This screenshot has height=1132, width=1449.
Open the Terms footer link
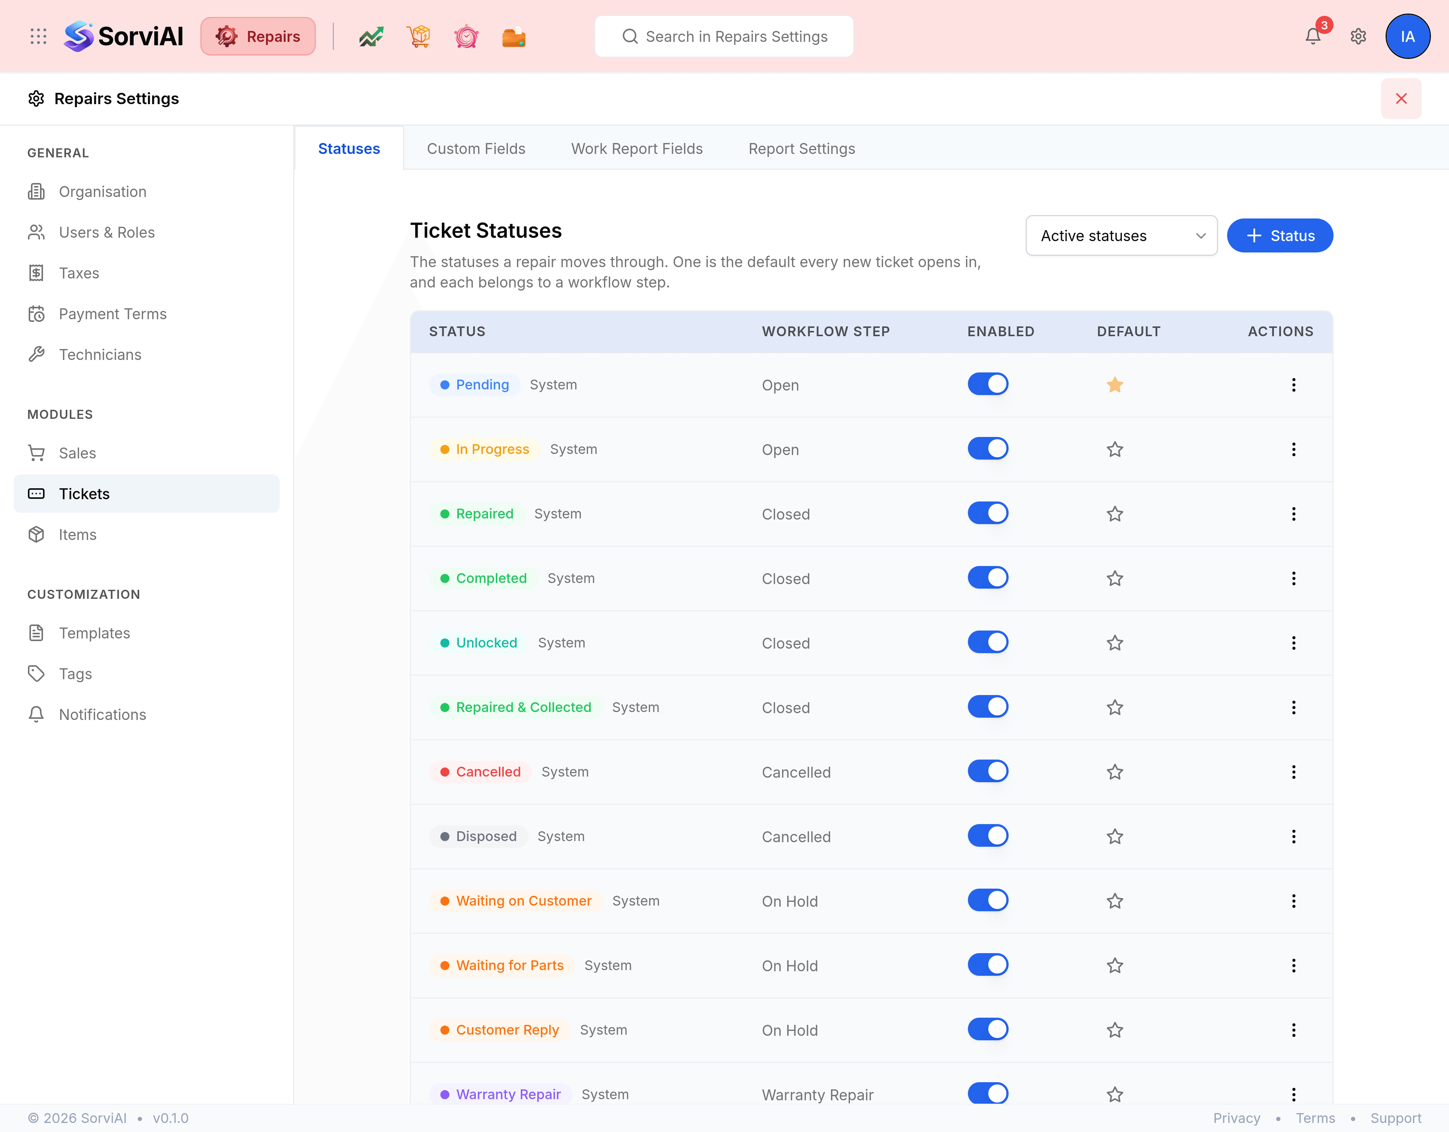[1316, 1118]
